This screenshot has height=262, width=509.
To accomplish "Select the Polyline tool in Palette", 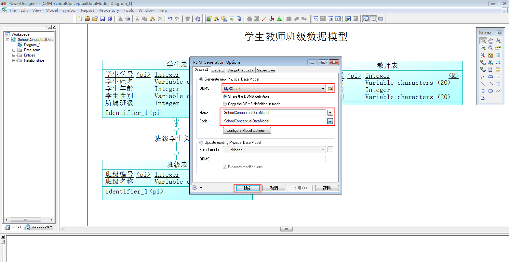I will coord(498,91).
